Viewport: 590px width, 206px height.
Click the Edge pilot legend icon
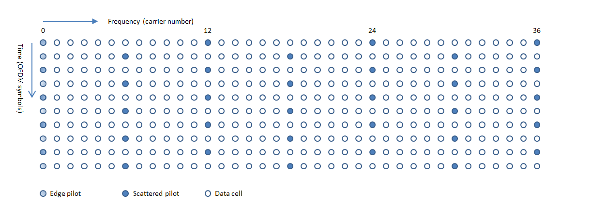[43, 194]
